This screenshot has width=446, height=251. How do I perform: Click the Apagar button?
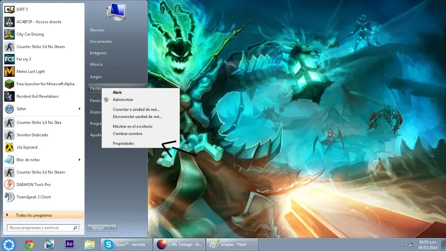(98, 228)
